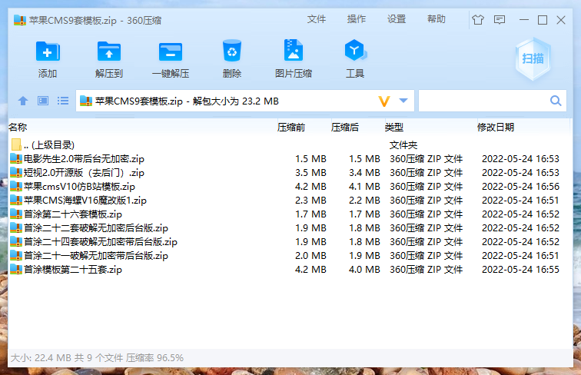
Task: Click the zip icon of 首涂模板第二十五套.zip
Action: 16,270
